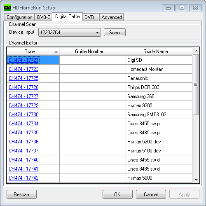This screenshot has width=206, height=206.
Task: Open the CH474 - 17723 tune link
Action: 23,69
